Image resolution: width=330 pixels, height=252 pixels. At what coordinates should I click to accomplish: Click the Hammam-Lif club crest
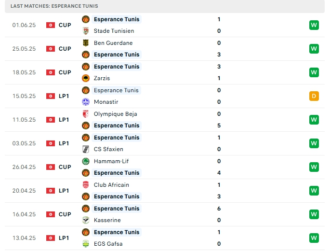[x=86, y=161]
